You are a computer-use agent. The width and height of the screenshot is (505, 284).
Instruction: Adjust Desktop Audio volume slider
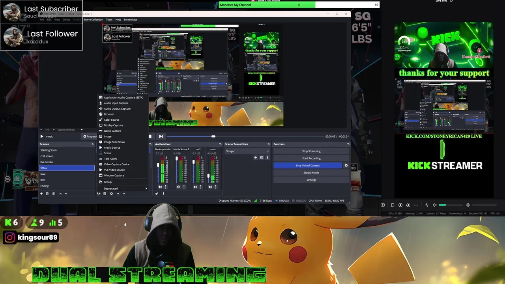tap(158, 170)
